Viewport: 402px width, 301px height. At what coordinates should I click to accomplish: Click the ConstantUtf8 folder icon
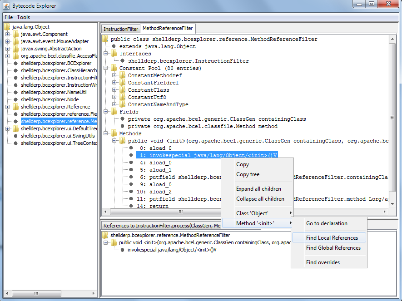coord(123,97)
